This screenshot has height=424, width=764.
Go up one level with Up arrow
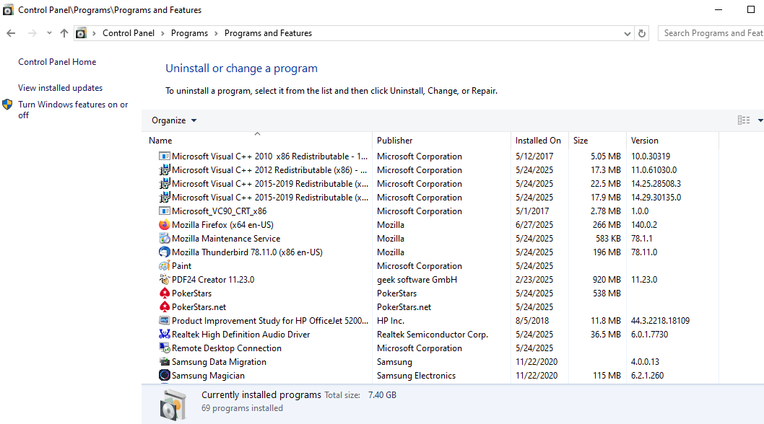[x=64, y=33]
